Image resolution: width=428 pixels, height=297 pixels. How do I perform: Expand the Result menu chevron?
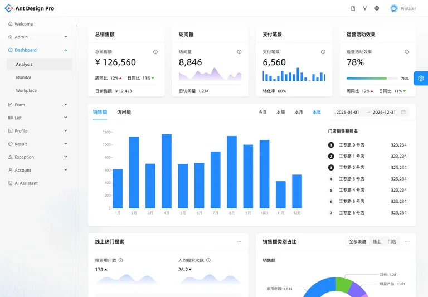66,144
